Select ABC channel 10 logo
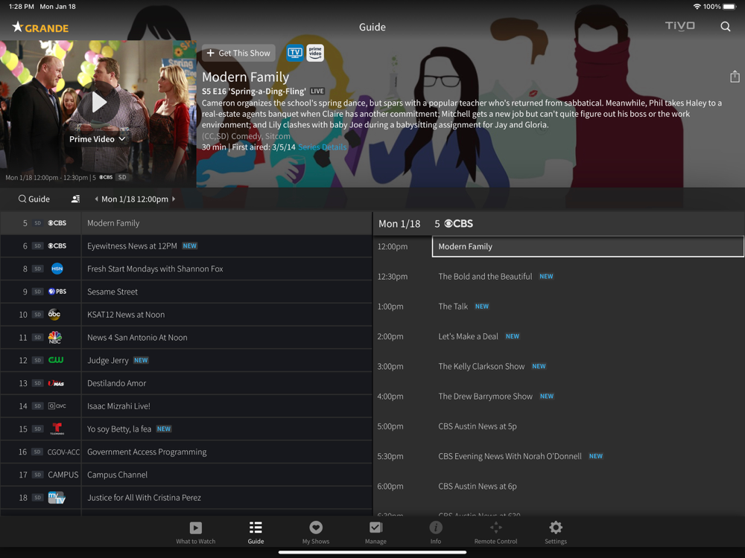The height and width of the screenshot is (558, 745). [x=54, y=314]
